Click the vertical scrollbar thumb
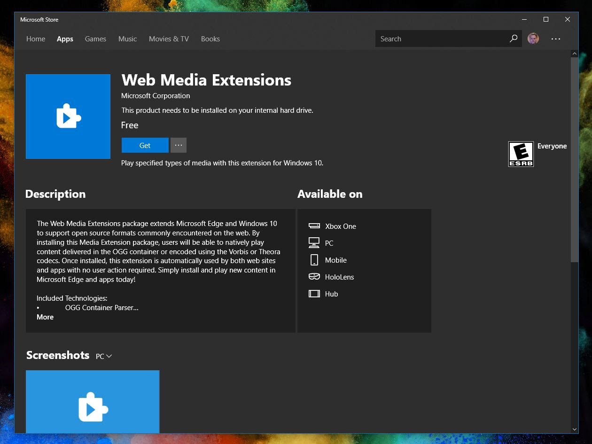Image resolution: width=592 pixels, height=444 pixels. 575,160
